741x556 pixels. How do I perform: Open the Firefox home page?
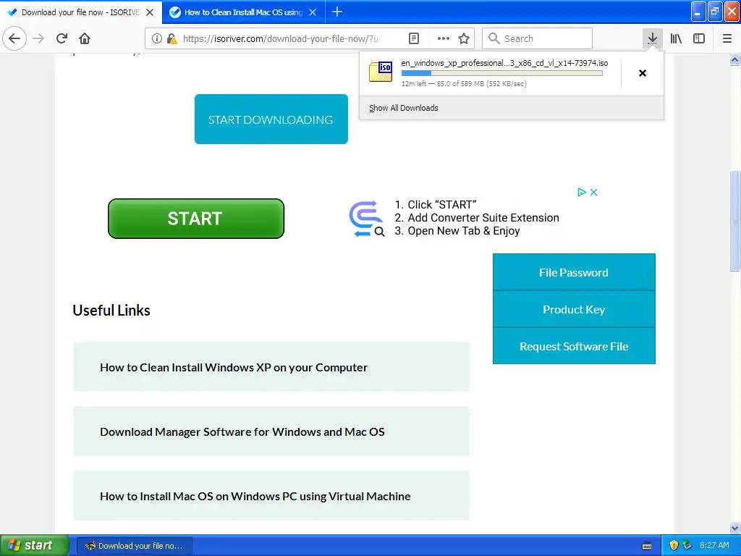tap(85, 38)
